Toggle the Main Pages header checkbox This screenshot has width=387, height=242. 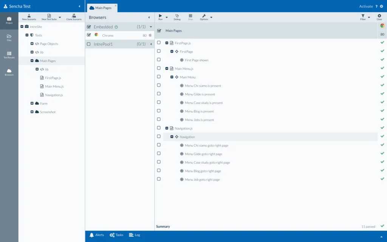[x=159, y=31]
